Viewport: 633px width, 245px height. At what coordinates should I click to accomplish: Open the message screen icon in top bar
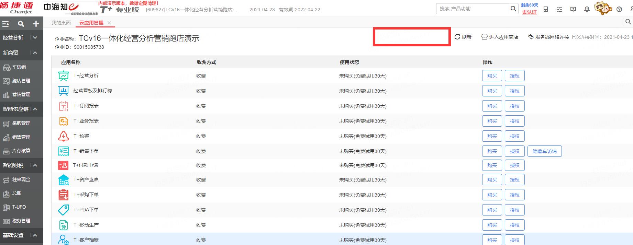(x=573, y=9)
